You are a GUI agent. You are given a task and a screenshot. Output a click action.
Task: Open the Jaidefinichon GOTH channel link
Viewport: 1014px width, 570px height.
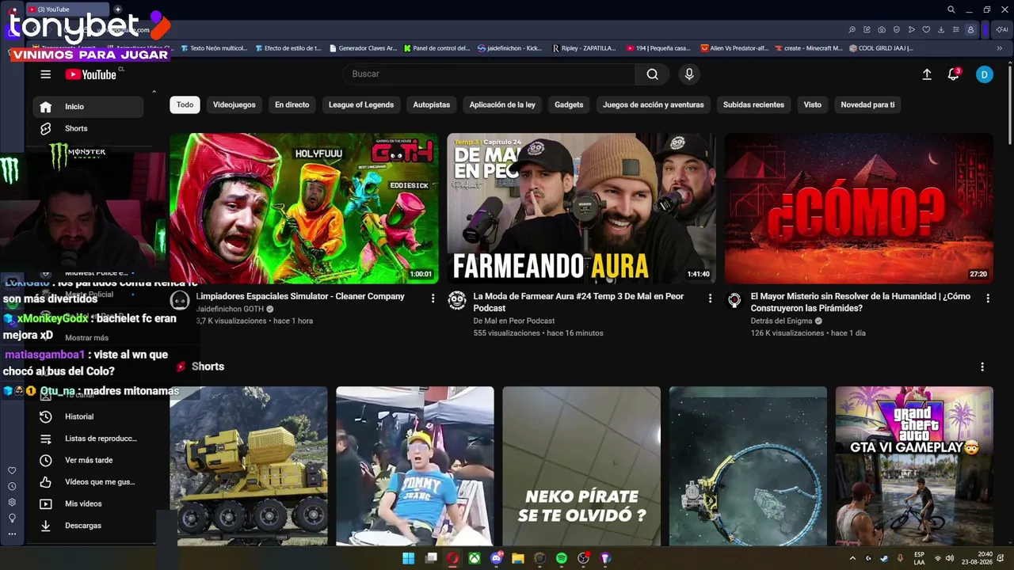[230, 309]
